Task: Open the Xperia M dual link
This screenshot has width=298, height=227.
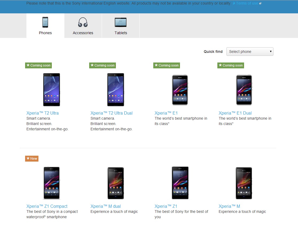Action: (x=105, y=206)
